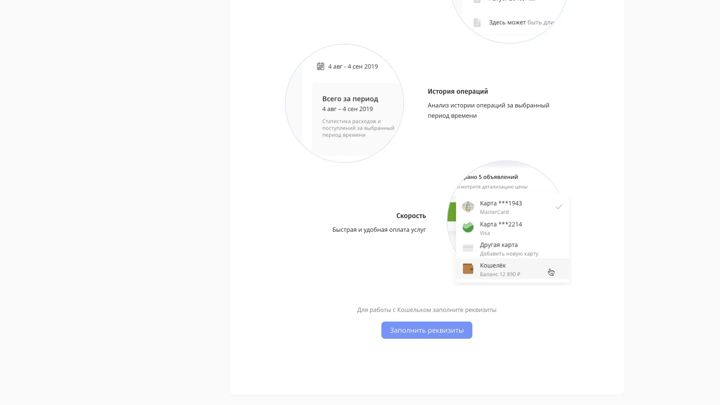
Task: Click the 'Выбрано 5 объявлений' header text
Action: [490, 177]
